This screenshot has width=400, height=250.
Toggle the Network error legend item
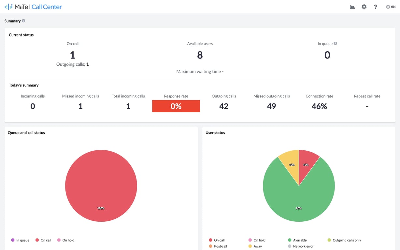click(301, 246)
